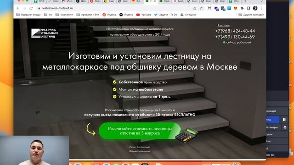This screenshot has width=294, height=165.
Task: Switch to the 'Отч' browser tab
Action: click(x=234, y=1)
